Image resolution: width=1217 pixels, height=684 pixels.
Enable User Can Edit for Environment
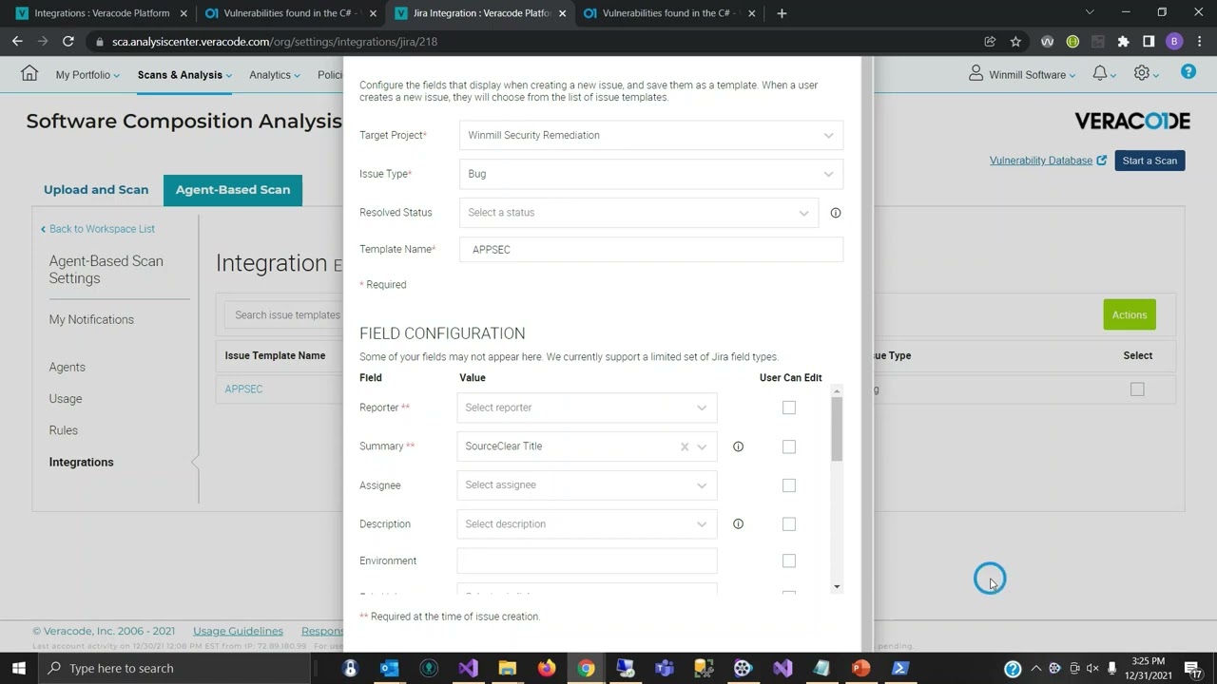(789, 561)
